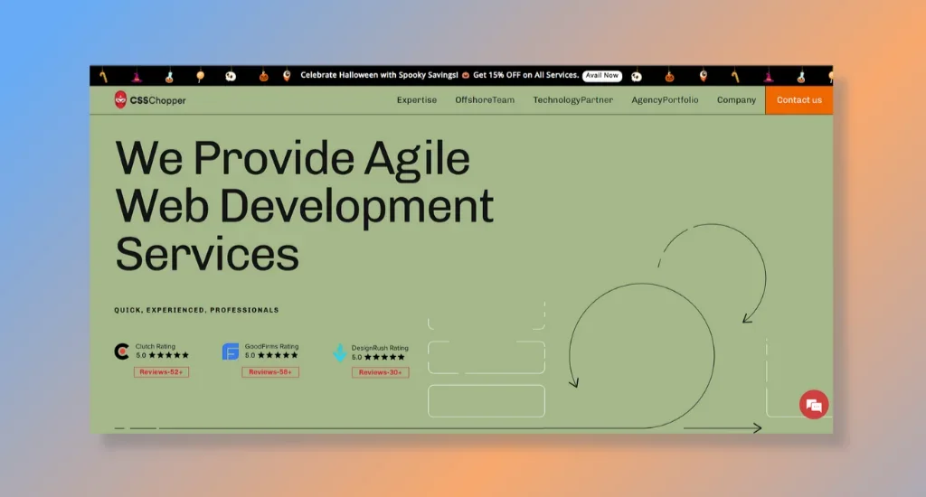Click the Clutch logo icon
The image size is (926, 497).
[x=121, y=352]
